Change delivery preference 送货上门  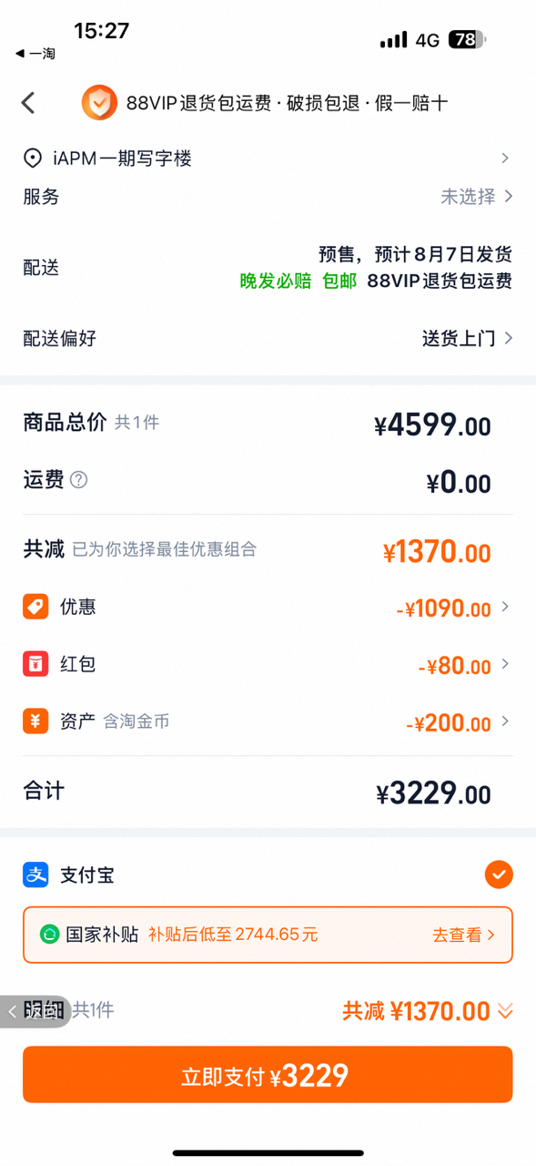coord(468,339)
